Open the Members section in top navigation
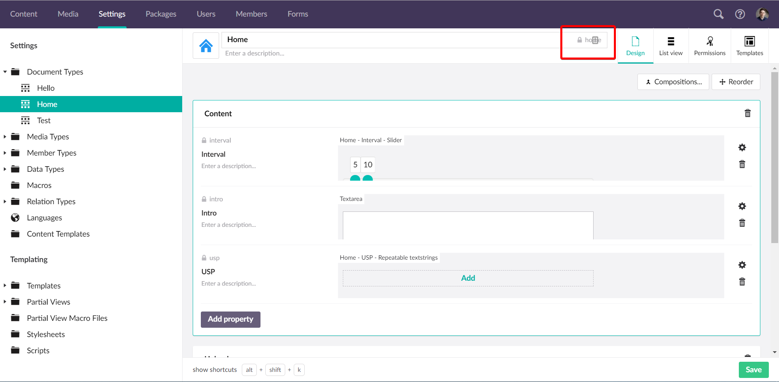This screenshot has width=779, height=382. tap(251, 14)
